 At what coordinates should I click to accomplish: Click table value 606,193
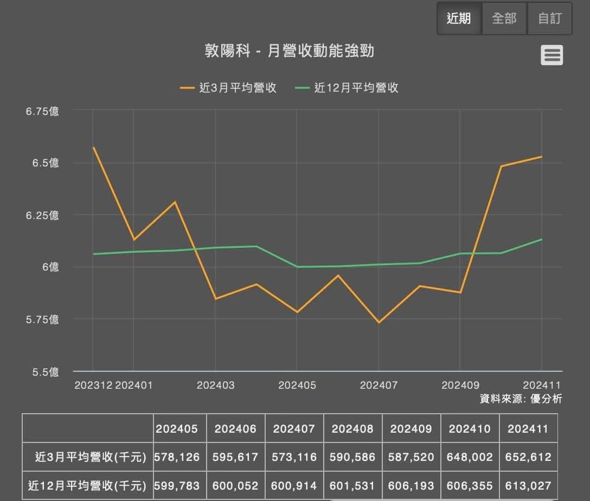[411, 486]
